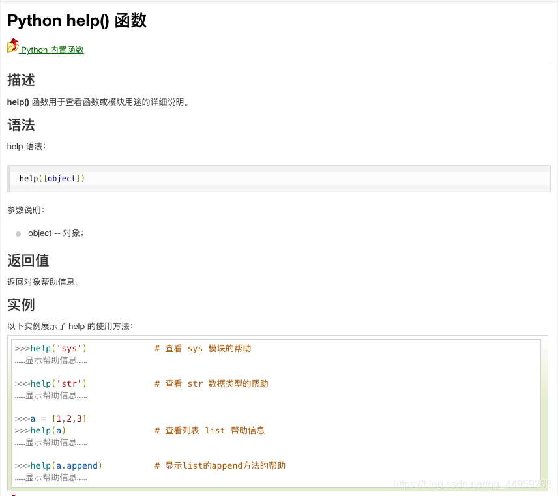Image resolution: width=558 pixels, height=496 pixels.
Task: Click the comment 查看 str 数据类型的帮助
Action: tap(211, 383)
